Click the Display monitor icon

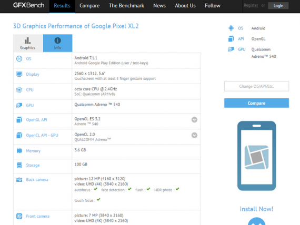coord(19,74)
